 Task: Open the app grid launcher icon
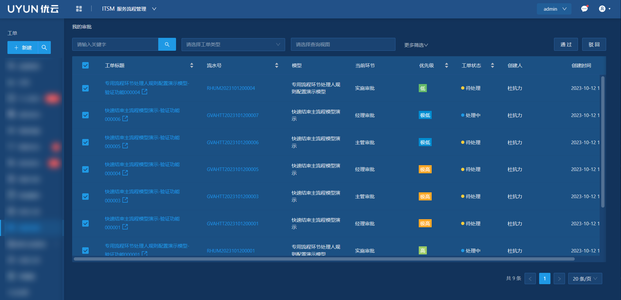click(x=79, y=9)
